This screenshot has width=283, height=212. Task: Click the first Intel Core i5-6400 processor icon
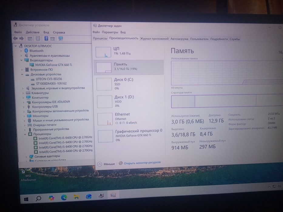coord(35,138)
